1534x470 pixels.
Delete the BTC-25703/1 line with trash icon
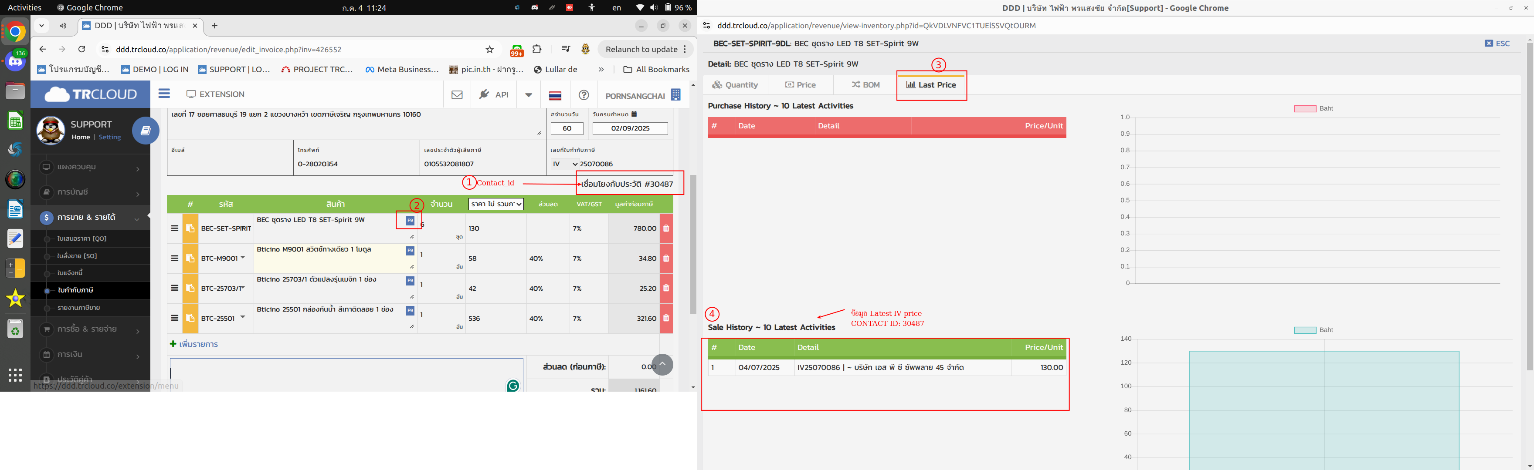pyautogui.click(x=666, y=288)
